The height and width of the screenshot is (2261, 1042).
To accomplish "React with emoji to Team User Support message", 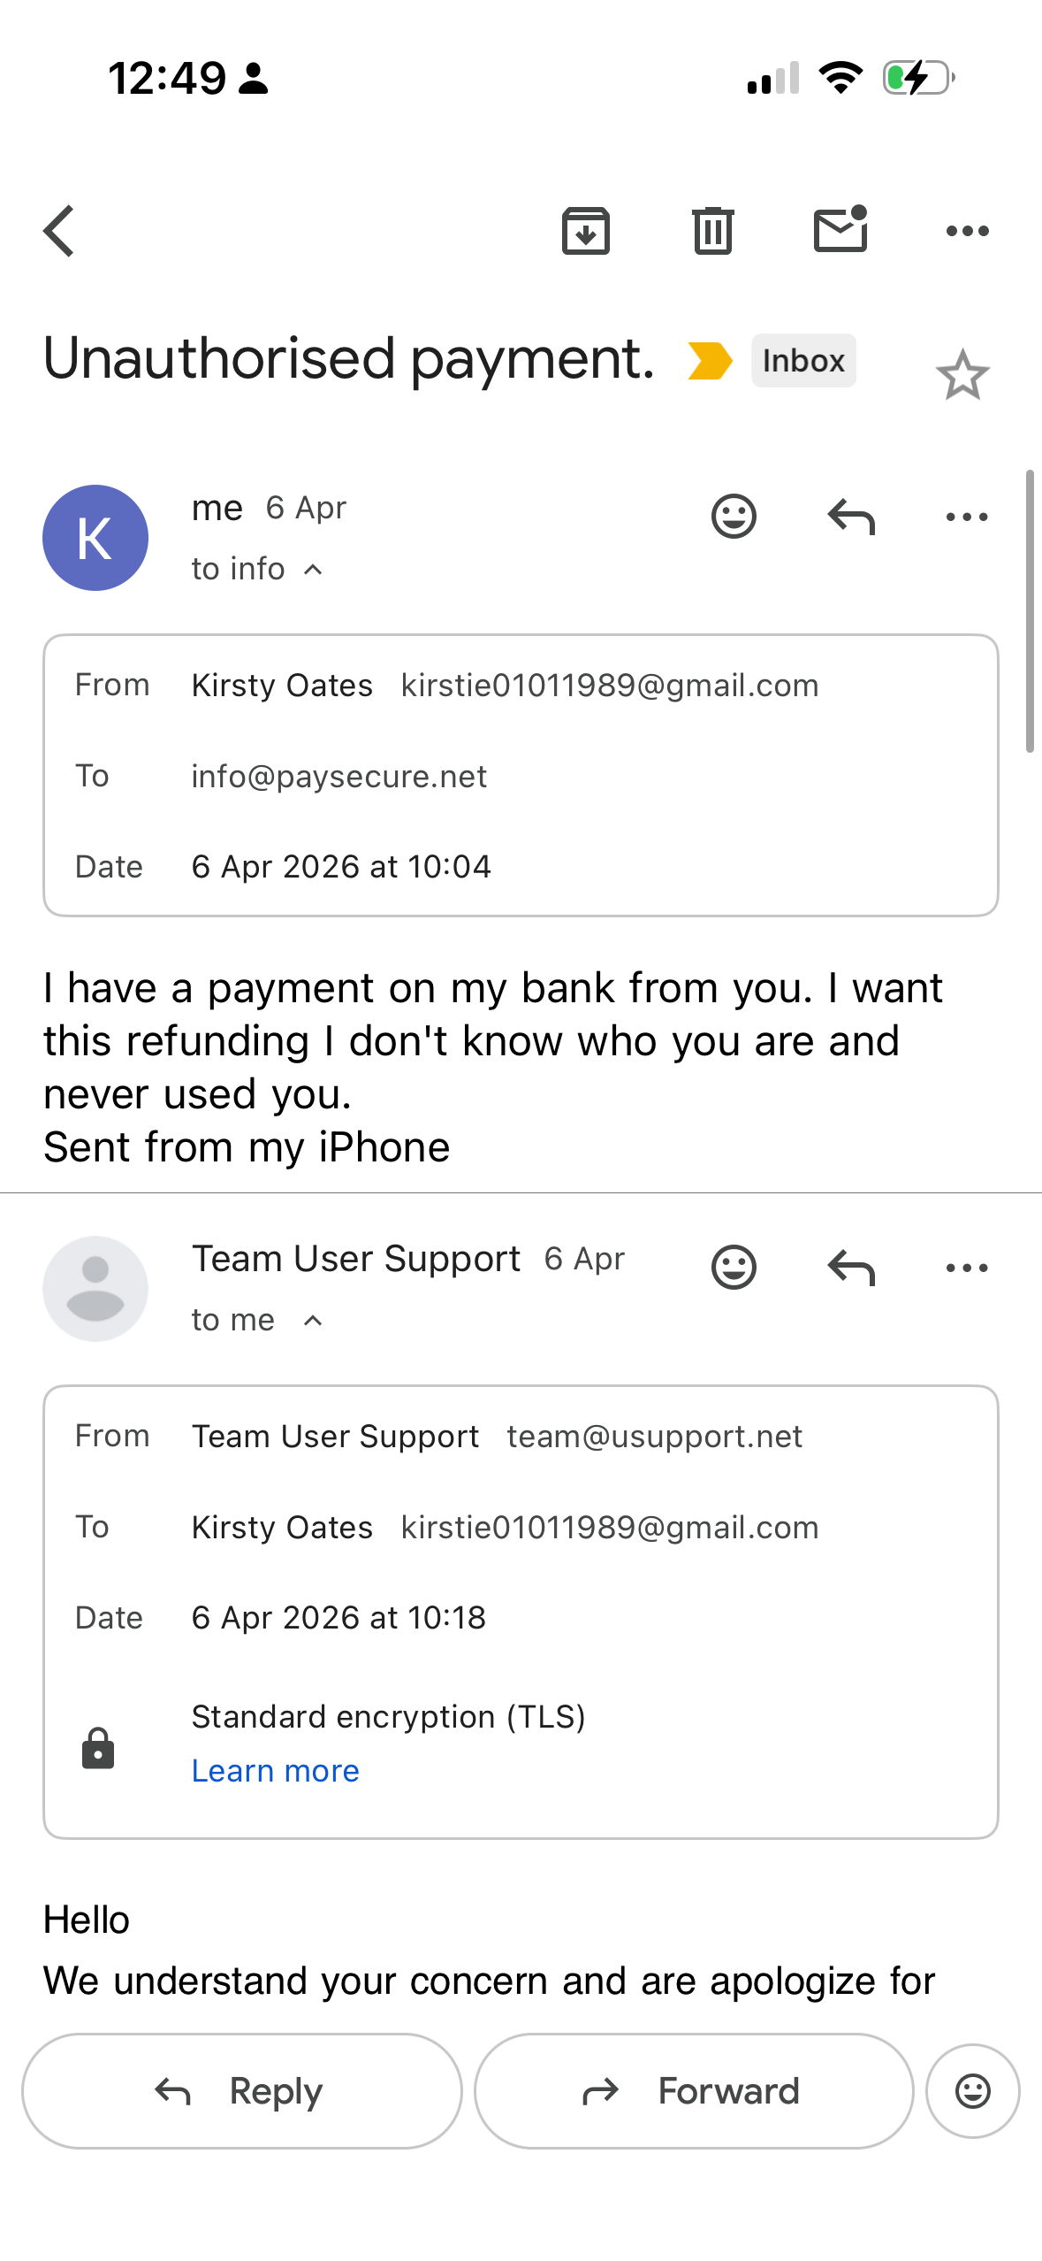I will pos(734,1268).
